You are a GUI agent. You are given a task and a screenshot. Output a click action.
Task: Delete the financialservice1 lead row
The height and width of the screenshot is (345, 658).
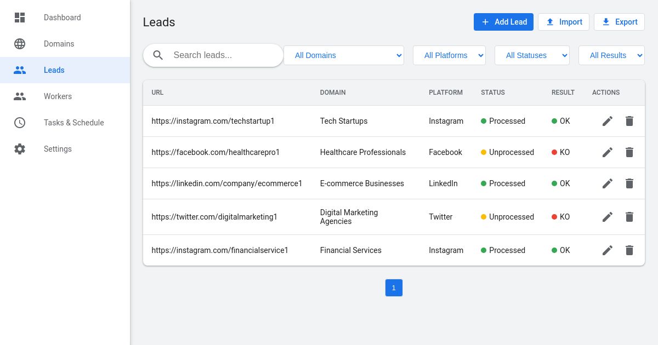[x=629, y=250]
